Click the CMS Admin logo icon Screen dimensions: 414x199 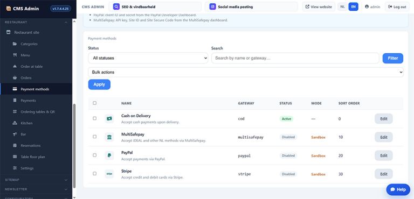tap(9, 9)
